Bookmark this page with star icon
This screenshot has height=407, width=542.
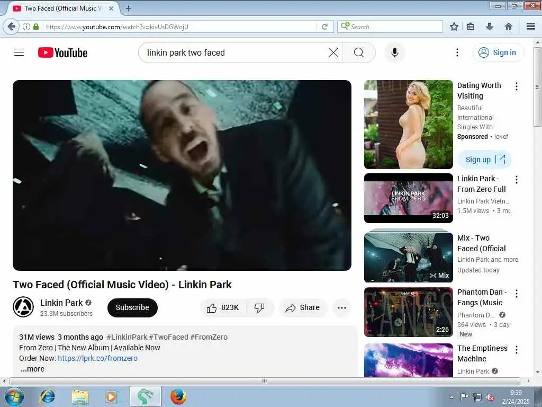pos(454,26)
